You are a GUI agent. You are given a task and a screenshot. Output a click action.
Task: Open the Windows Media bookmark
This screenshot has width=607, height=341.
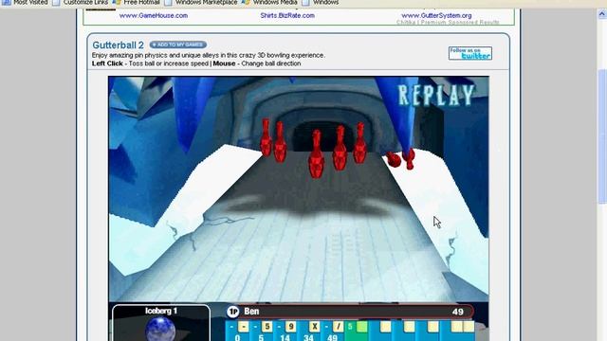click(269, 2)
